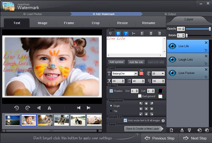This screenshot has height=143, width=212.
Task: Click Save & Create a New Layer
Action: [143, 129]
